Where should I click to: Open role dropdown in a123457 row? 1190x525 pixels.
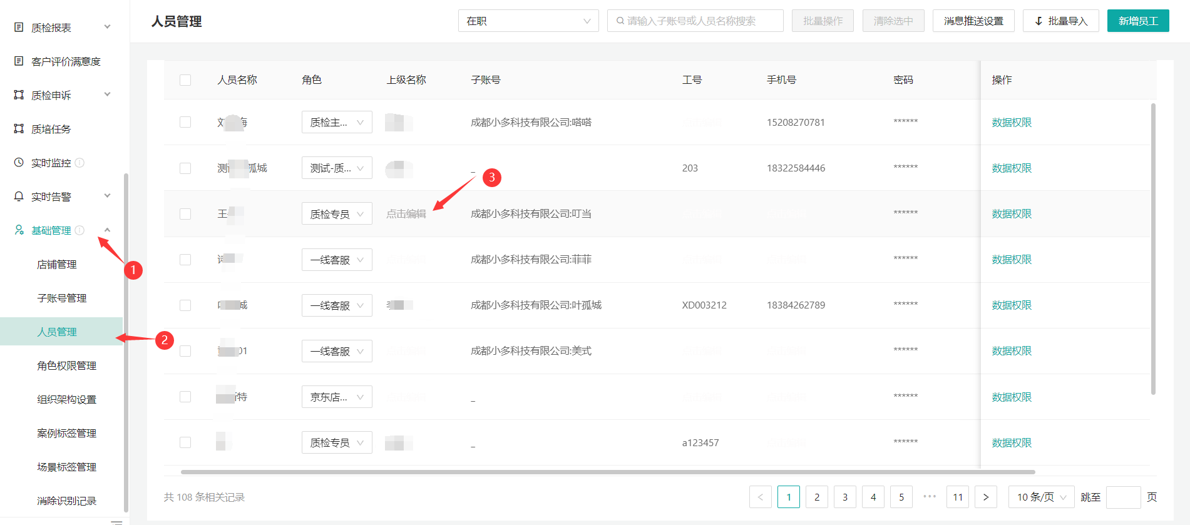click(337, 442)
